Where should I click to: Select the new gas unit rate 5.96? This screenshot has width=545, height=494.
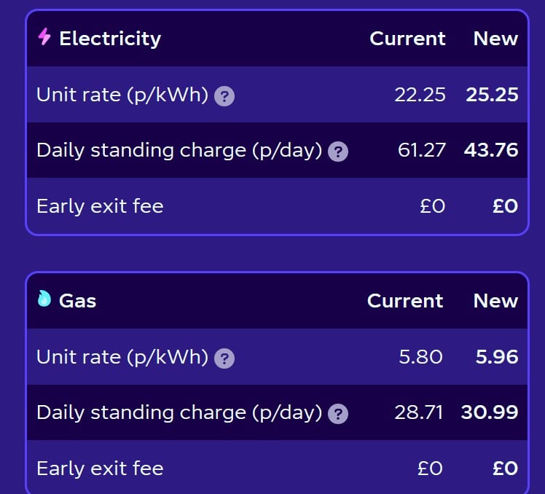[497, 357]
